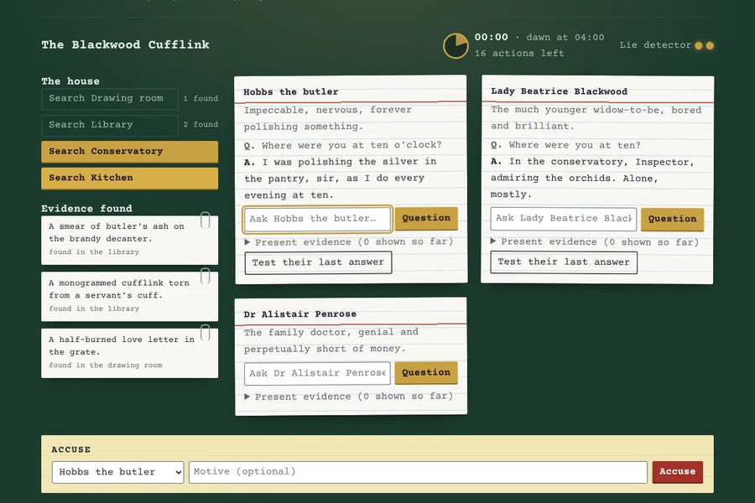The height and width of the screenshot is (503, 755).
Task: Select the monogrammed cufflink evidence card
Action: tap(129, 297)
